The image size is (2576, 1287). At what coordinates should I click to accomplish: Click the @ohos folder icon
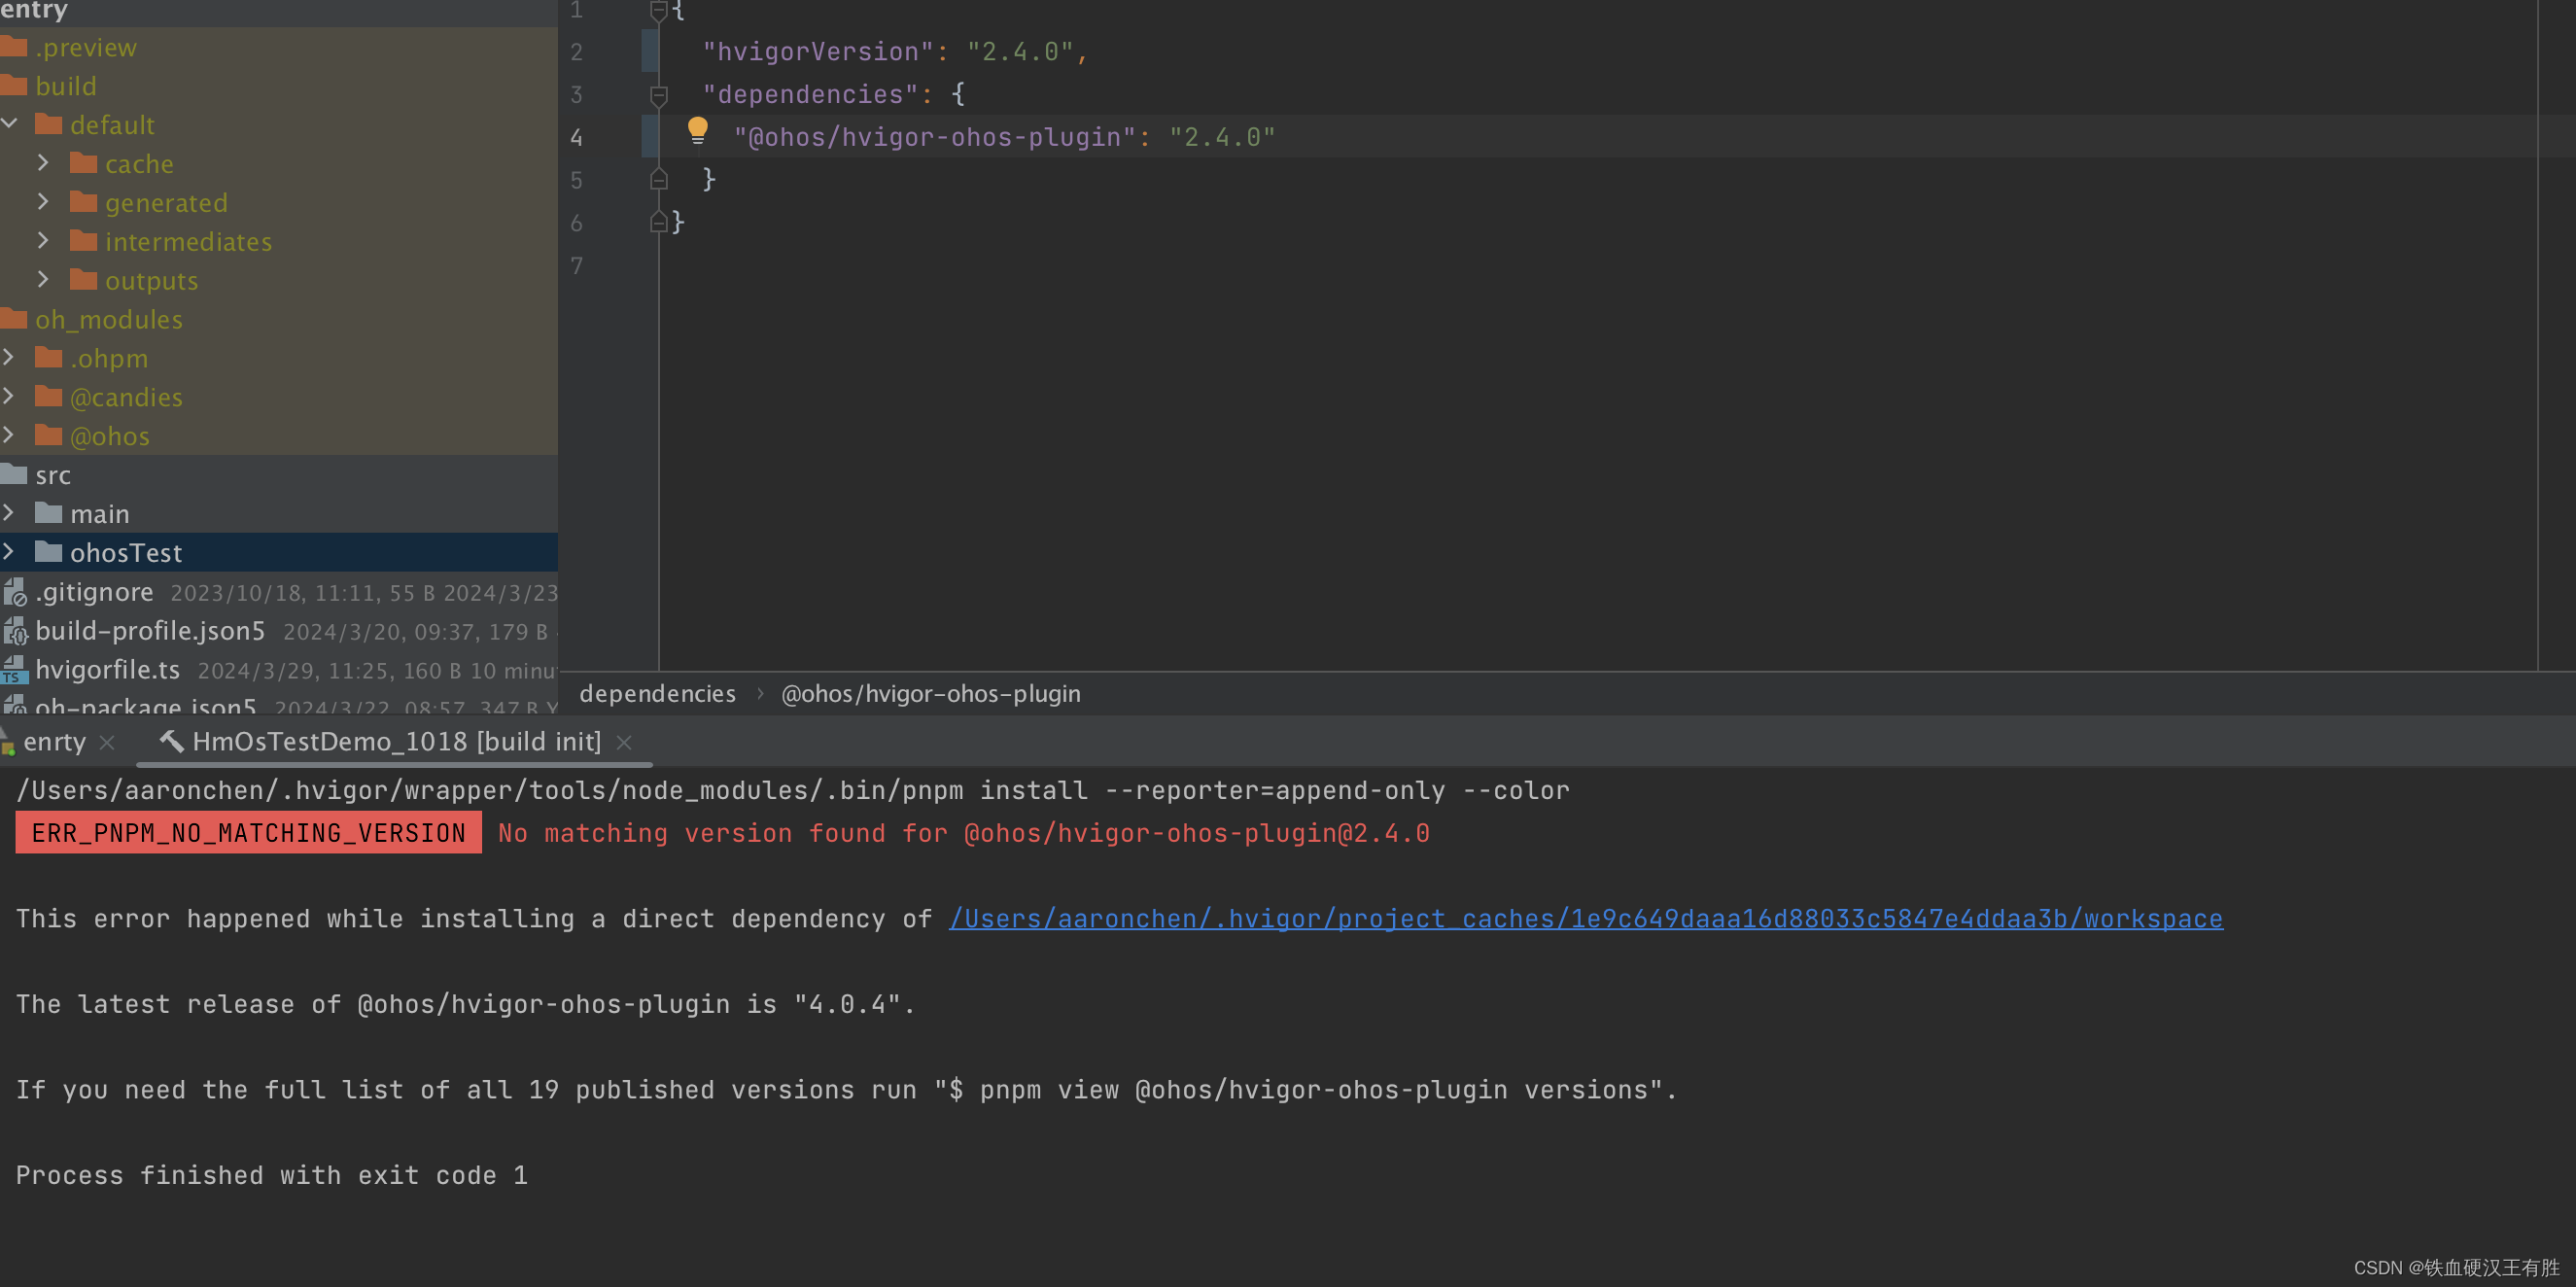pos(48,436)
